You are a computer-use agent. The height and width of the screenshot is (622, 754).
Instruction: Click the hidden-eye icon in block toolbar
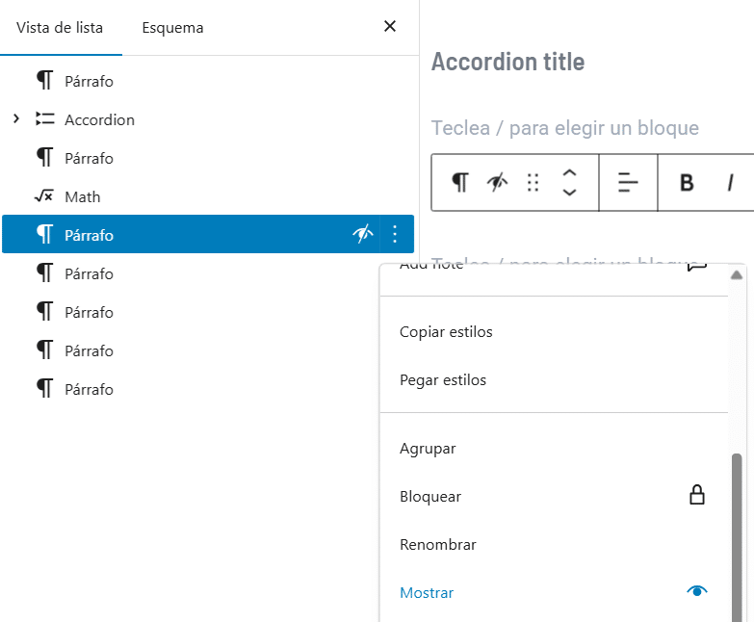click(x=497, y=182)
